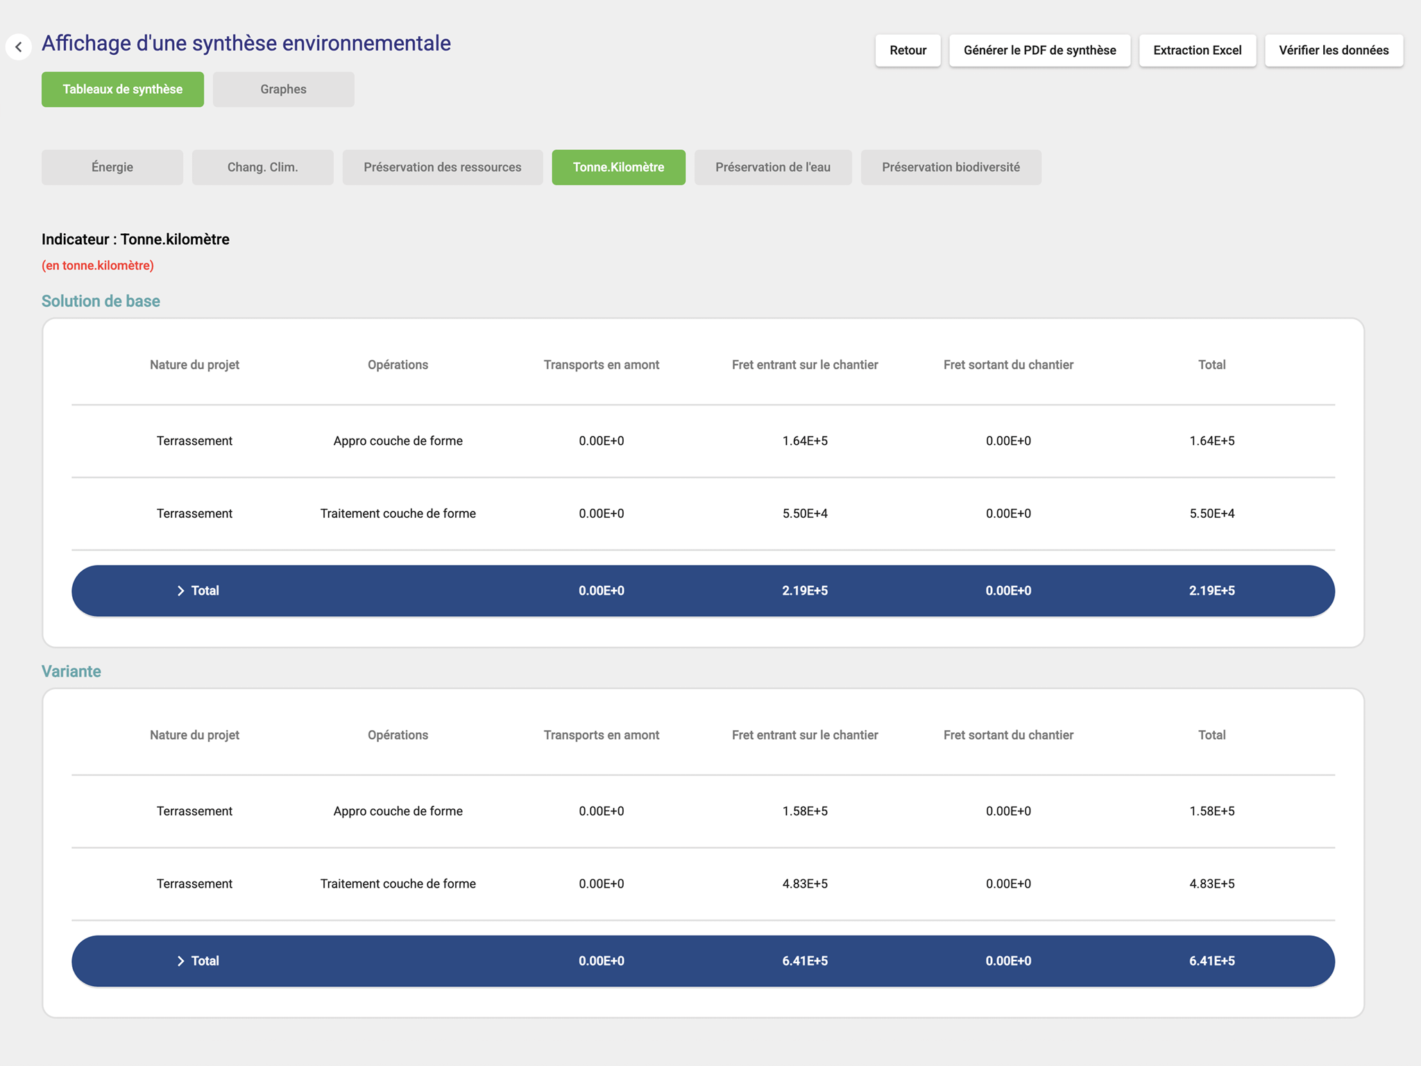Click the Extraction Excel button

click(x=1197, y=51)
